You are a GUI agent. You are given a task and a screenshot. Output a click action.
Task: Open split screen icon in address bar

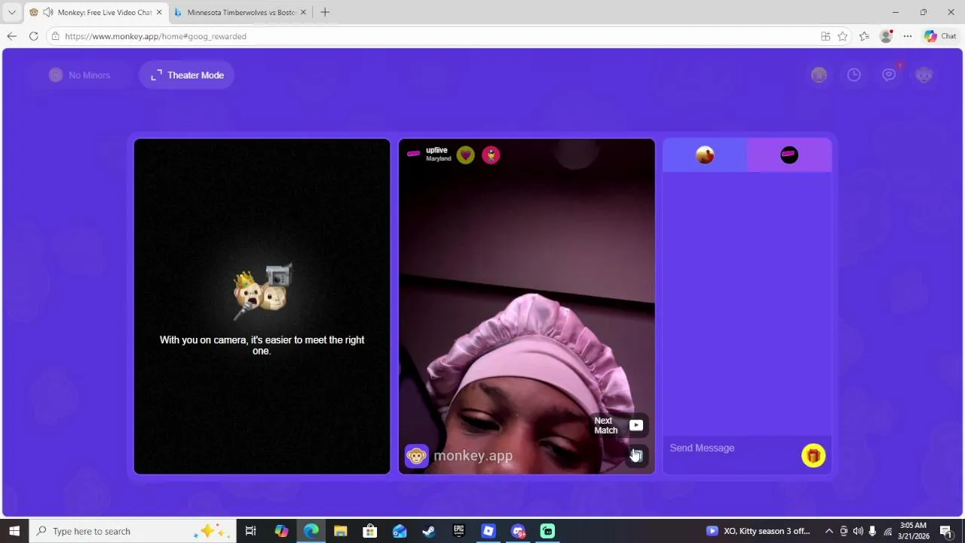click(826, 36)
